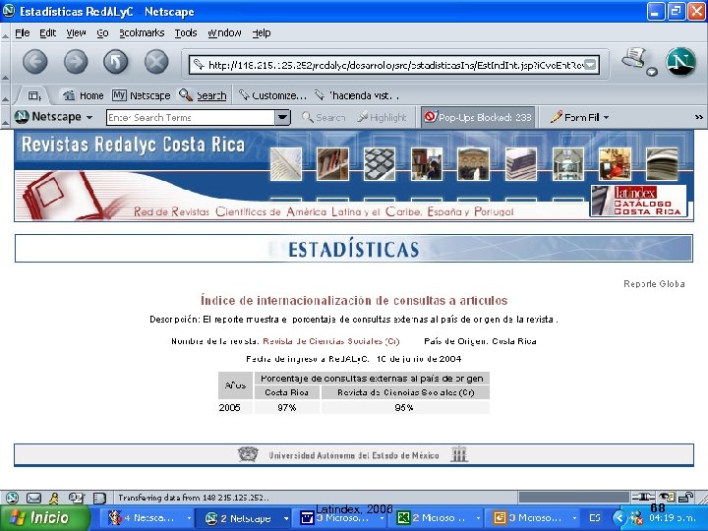Click the Search link in the personal toolbar

pos(203,95)
